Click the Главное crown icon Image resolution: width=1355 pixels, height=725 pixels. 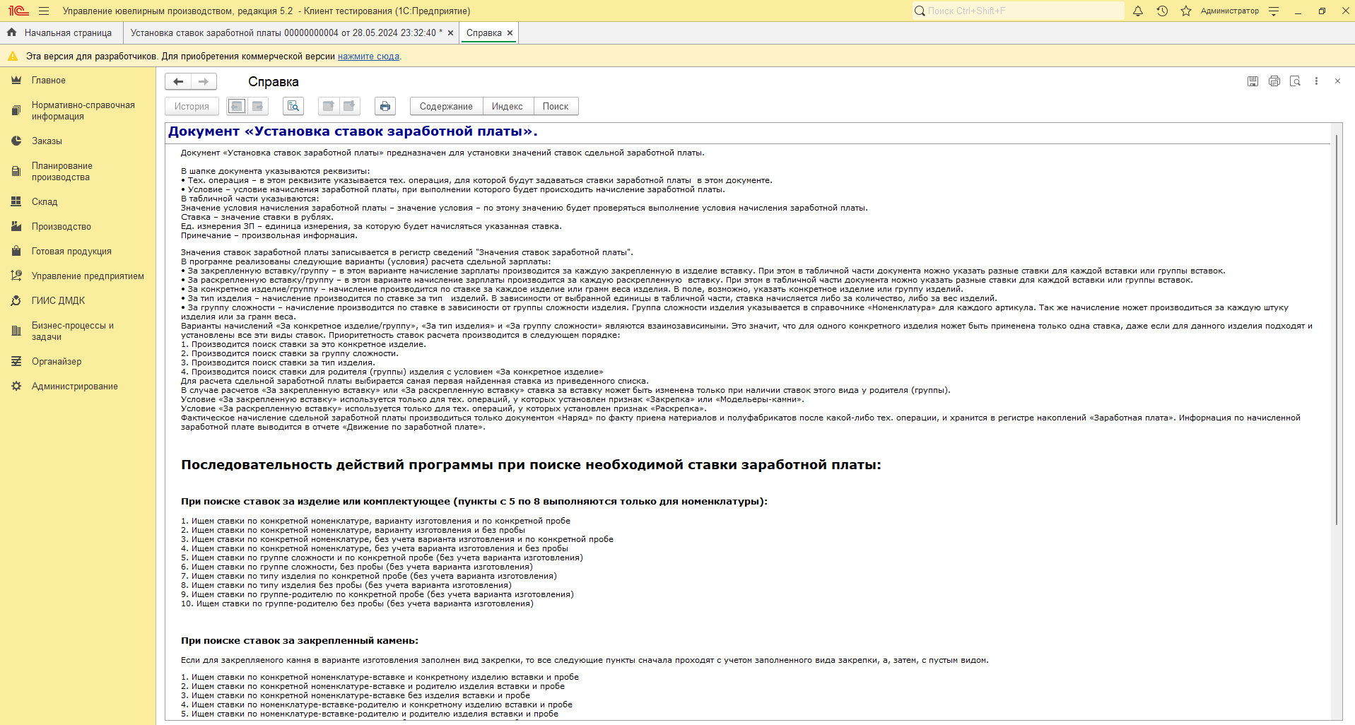click(16, 81)
